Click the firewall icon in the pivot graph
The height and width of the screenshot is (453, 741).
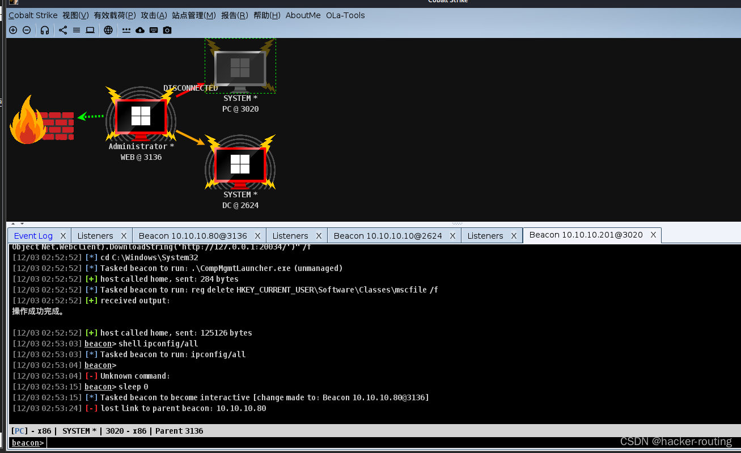(x=43, y=120)
